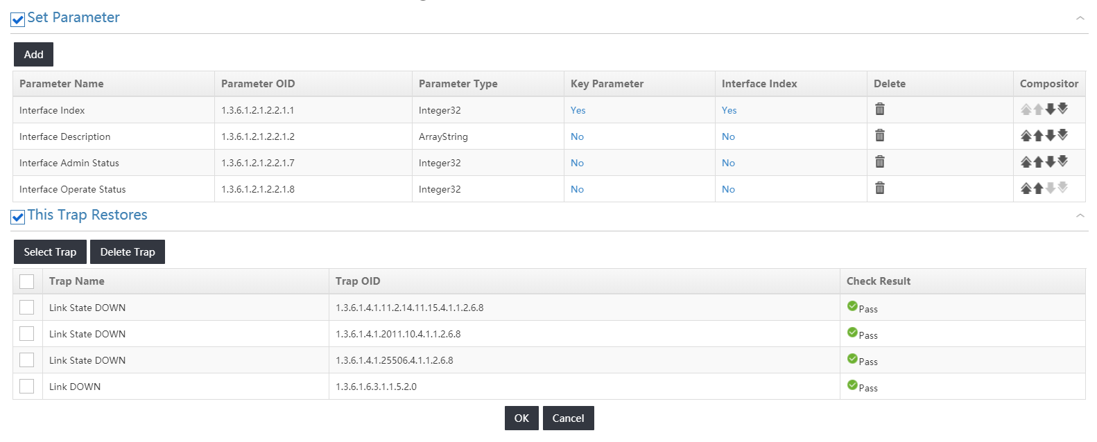Collapse the Set Parameter section
Image resolution: width=1097 pixels, height=442 pixels.
[x=1080, y=18]
